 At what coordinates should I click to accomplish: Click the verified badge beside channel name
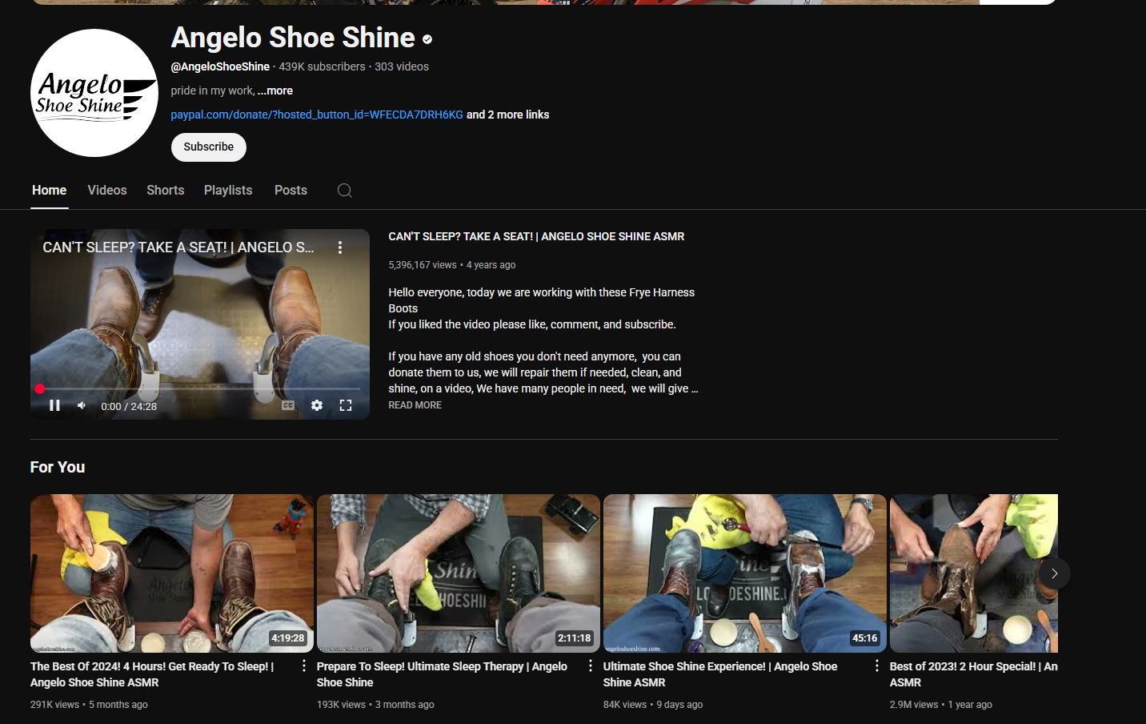tap(427, 38)
